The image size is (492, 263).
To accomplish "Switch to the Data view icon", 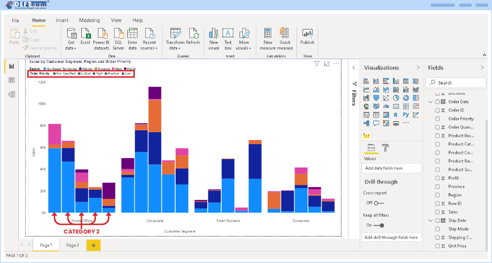I will tap(11, 80).
